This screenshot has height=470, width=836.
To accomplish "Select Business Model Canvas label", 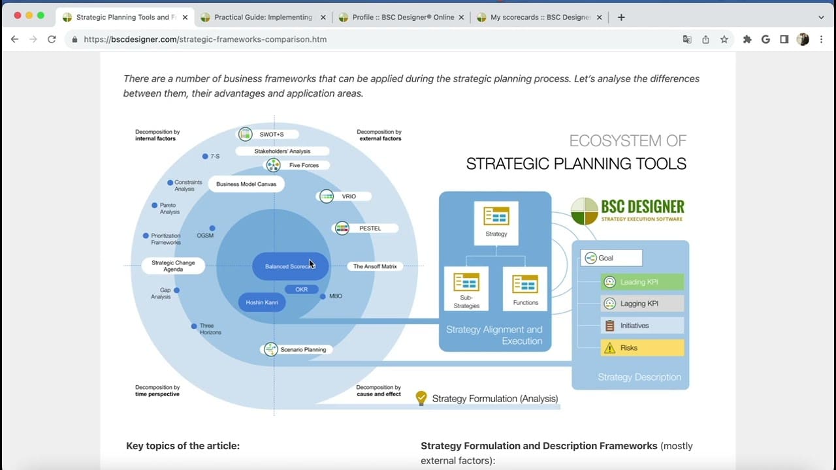I will pyautogui.click(x=246, y=184).
